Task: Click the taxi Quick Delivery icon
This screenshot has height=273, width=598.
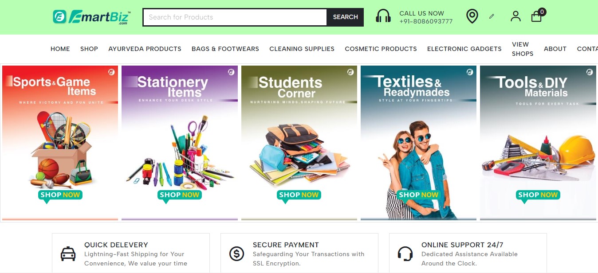Action: click(68, 254)
